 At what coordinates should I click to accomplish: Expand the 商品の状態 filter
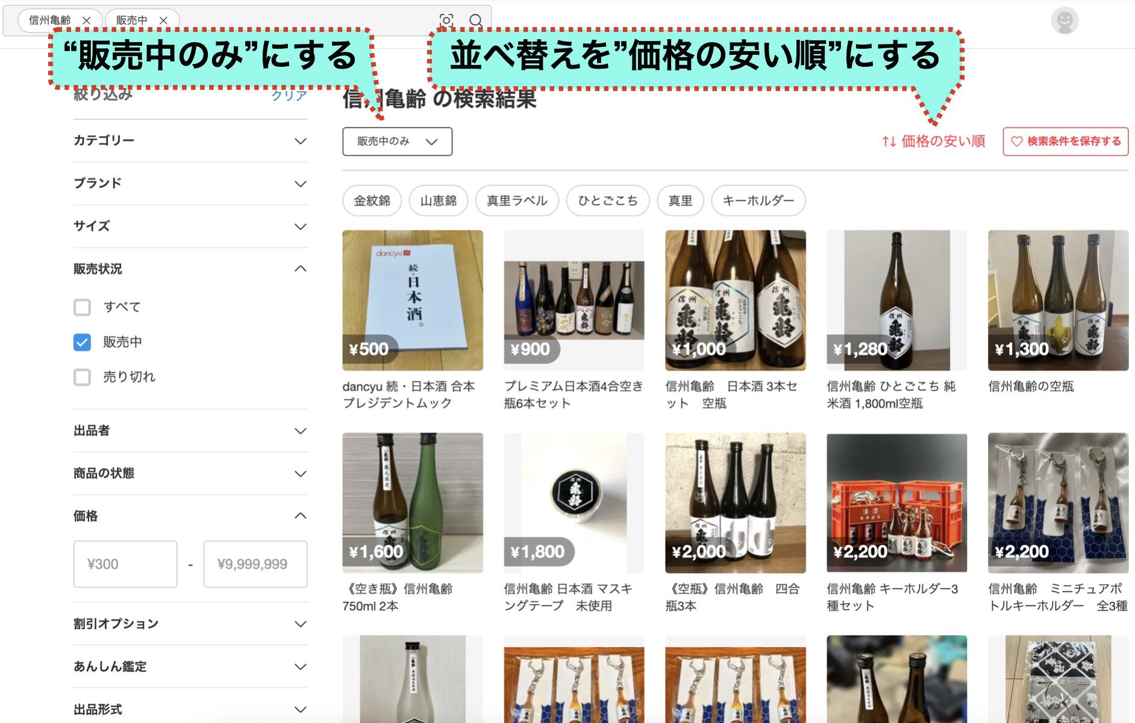(190, 474)
